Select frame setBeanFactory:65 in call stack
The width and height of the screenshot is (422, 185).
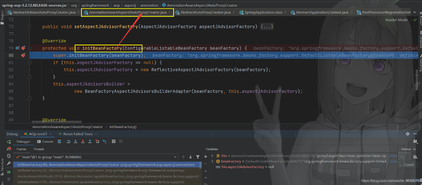108,170
